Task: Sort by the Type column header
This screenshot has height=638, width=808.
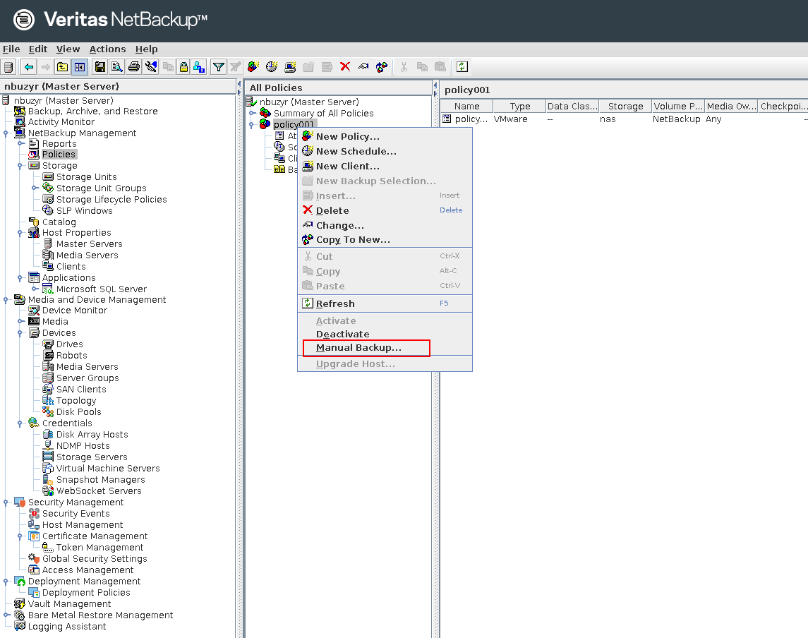Action: point(520,106)
